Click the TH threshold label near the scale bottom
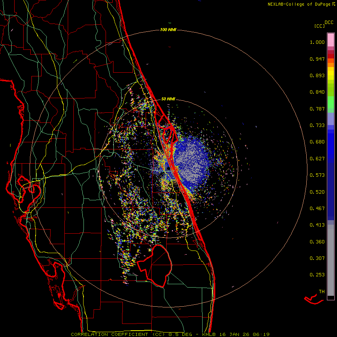337x337 pixels. (322, 292)
